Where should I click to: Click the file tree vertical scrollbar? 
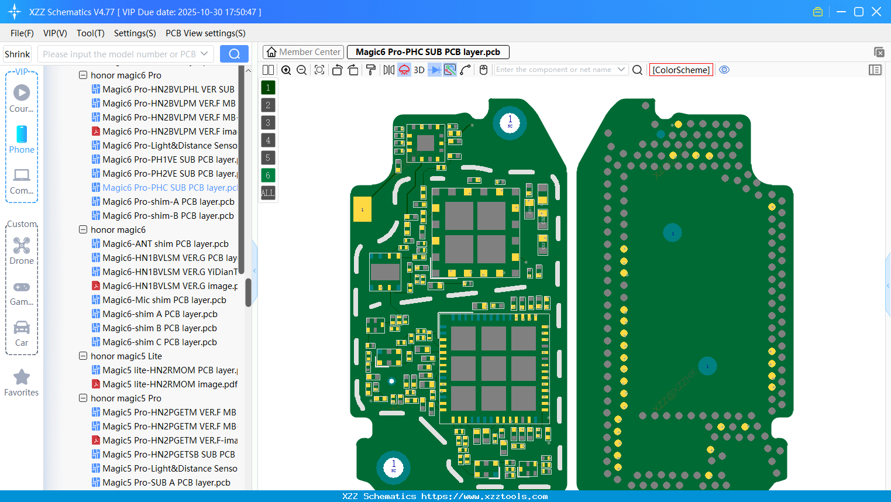[248, 292]
